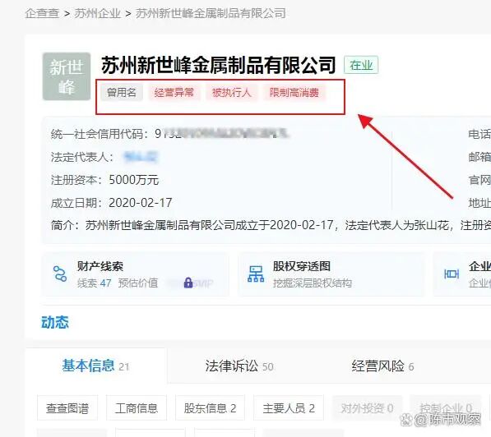The image size is (491, 437).
Task: Click the 查查图谱 sub-tab button
Action: click(67, 408)
